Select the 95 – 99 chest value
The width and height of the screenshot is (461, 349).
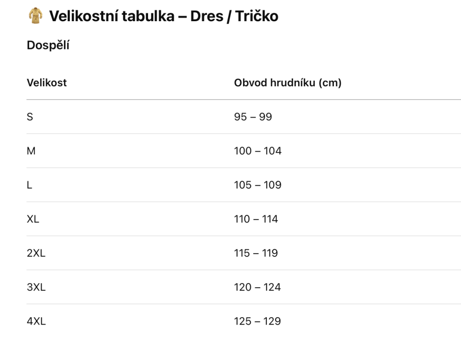click(x=253, y=117)
